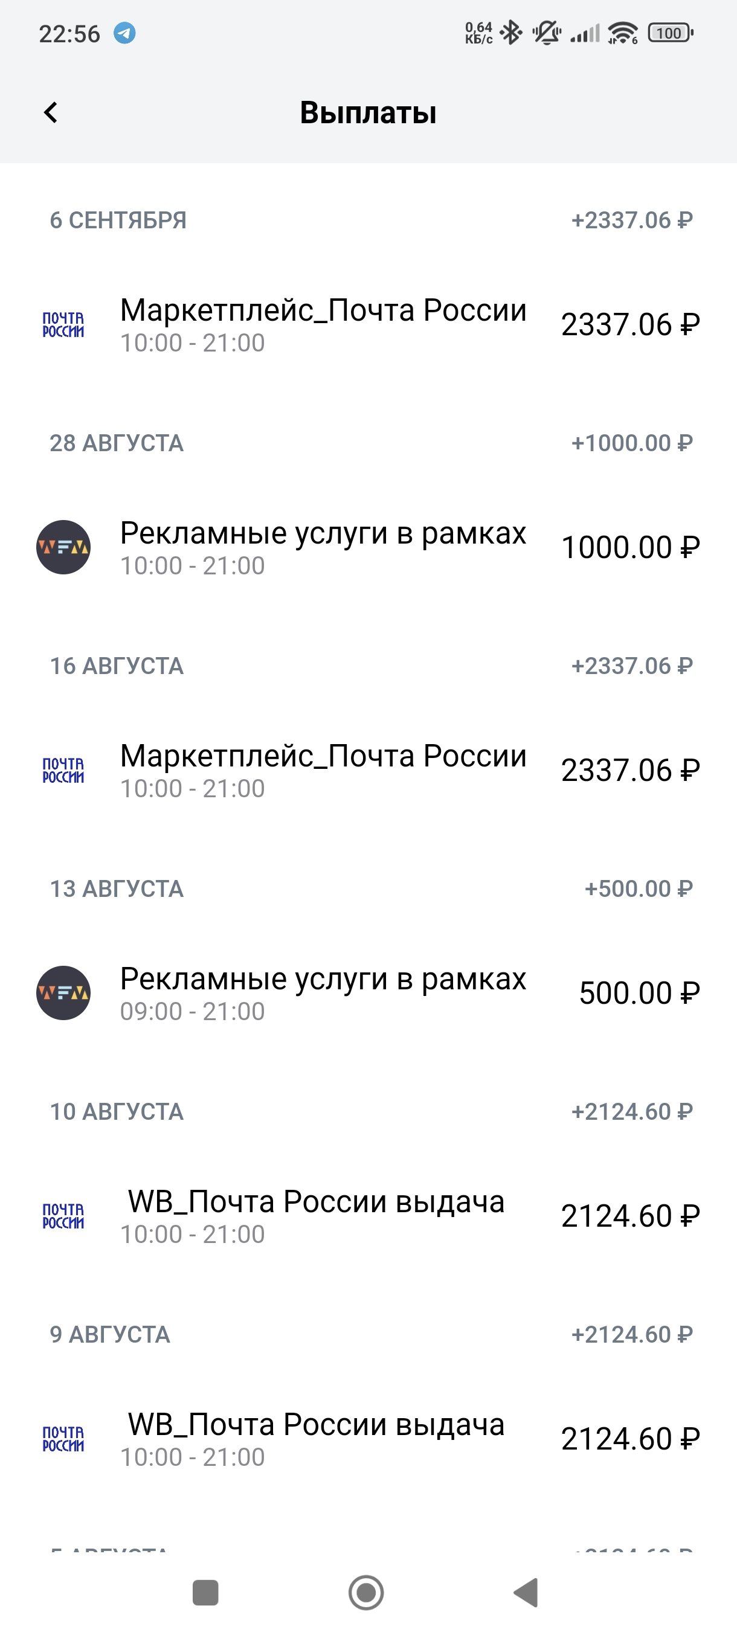Tap Почта России logo on 16 August payout
This screenshot has height=1638, width=737.
pos(63,770)
